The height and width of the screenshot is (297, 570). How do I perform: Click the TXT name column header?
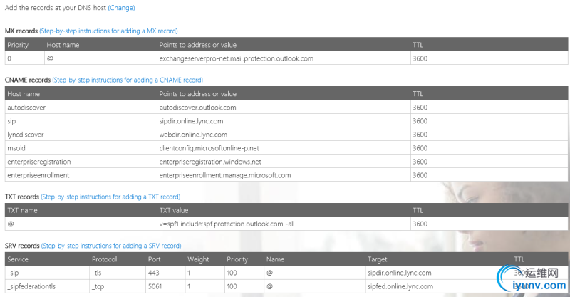(23, 211)
